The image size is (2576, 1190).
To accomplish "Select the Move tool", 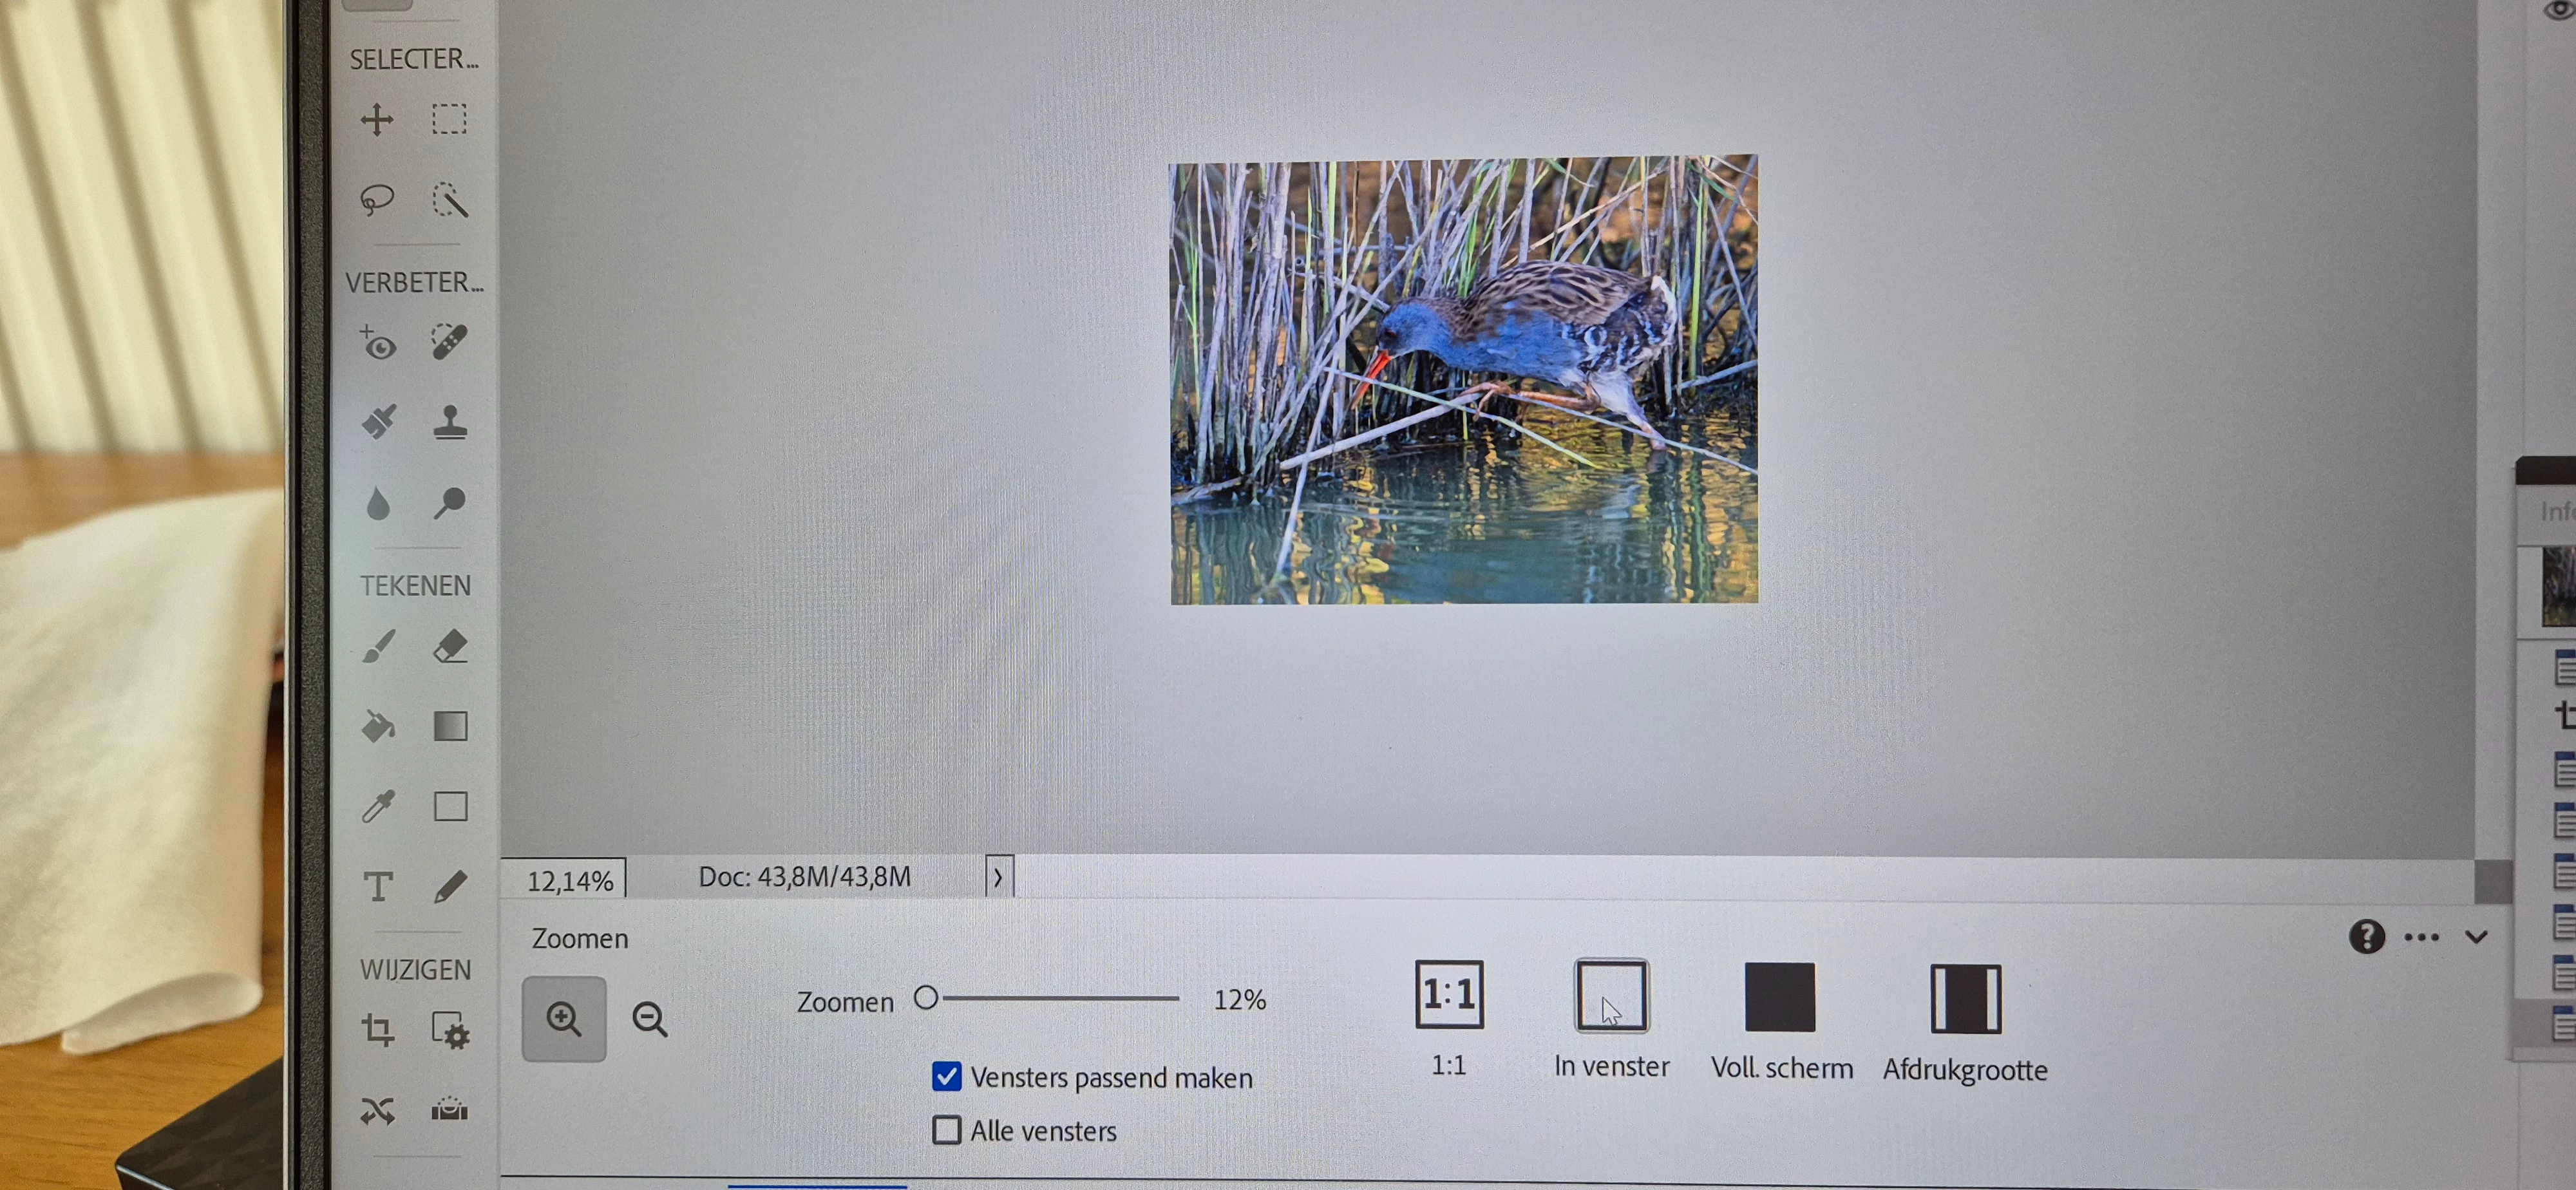I will click(x=377, y=120).
